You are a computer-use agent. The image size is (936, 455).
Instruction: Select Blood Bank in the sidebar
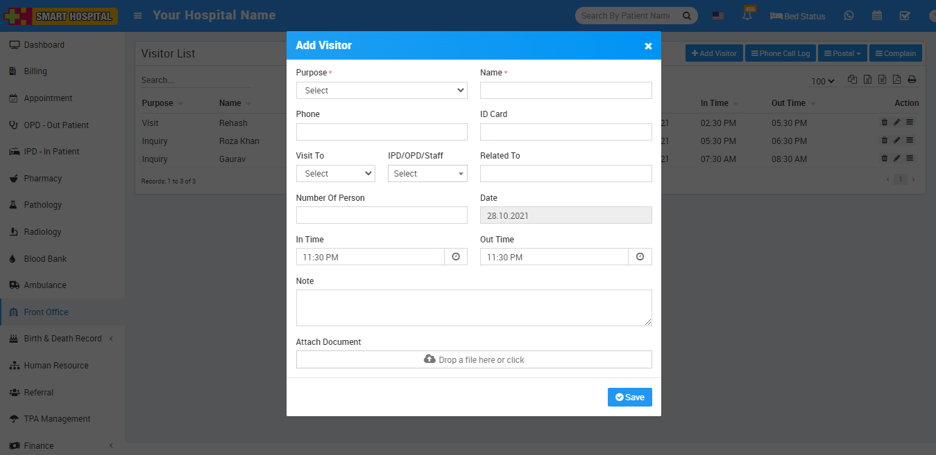pyautogui.click(x=45, y=259)
